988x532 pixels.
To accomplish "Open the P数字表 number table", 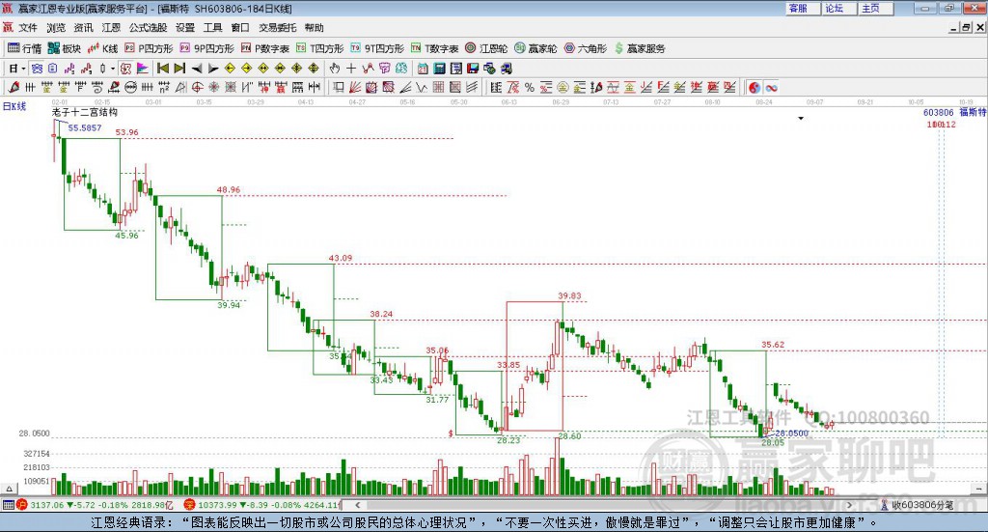I will click(265, 48).
